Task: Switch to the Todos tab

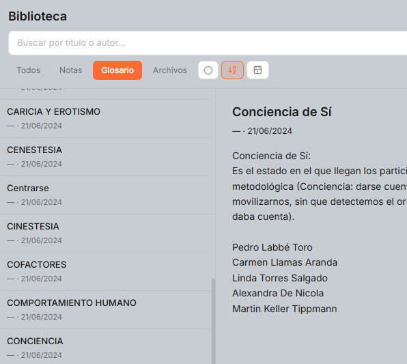Action: pyautogui.click(x=29, y=70)
